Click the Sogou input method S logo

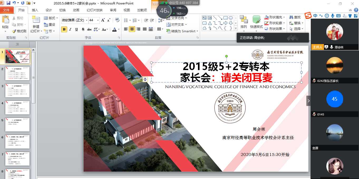(x=308, y=16)
